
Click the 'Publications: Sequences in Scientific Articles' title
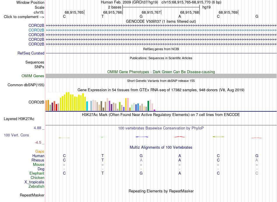pyautogui.click(x=161, y=58)
